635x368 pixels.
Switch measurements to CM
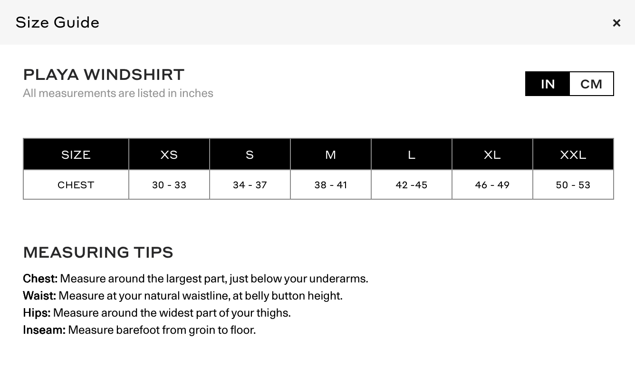(591, 84)
